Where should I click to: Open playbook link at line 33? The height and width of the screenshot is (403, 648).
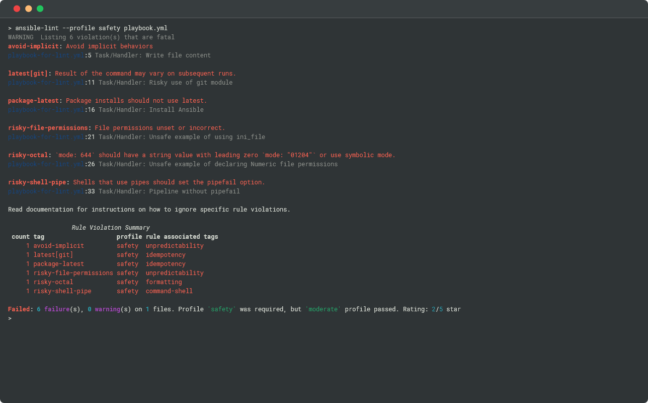[46, 191]
